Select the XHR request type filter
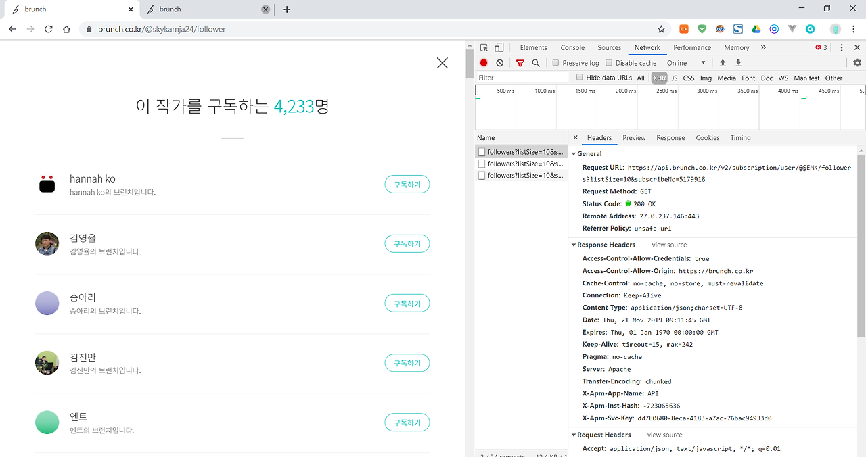Image resolution: width=866 pixels, height=457 pixels. point(659,78)
